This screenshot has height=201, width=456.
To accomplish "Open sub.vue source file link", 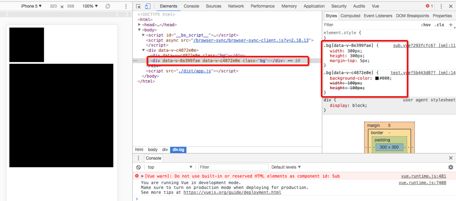I will 424,46.
